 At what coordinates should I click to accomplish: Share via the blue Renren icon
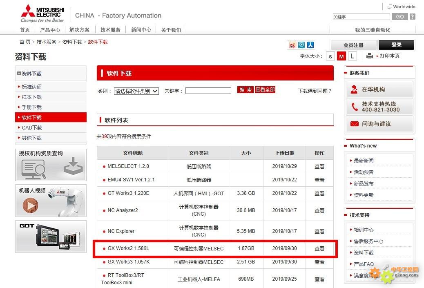(310, 45)
